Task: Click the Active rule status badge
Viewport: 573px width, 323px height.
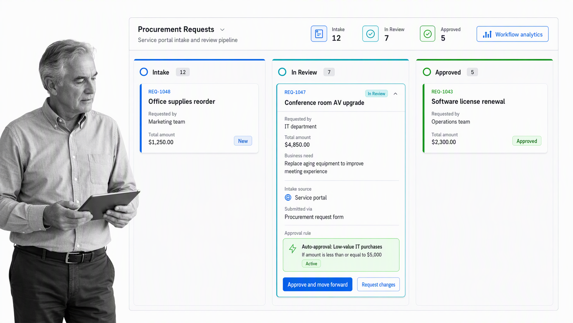Action: pos(311,264)
